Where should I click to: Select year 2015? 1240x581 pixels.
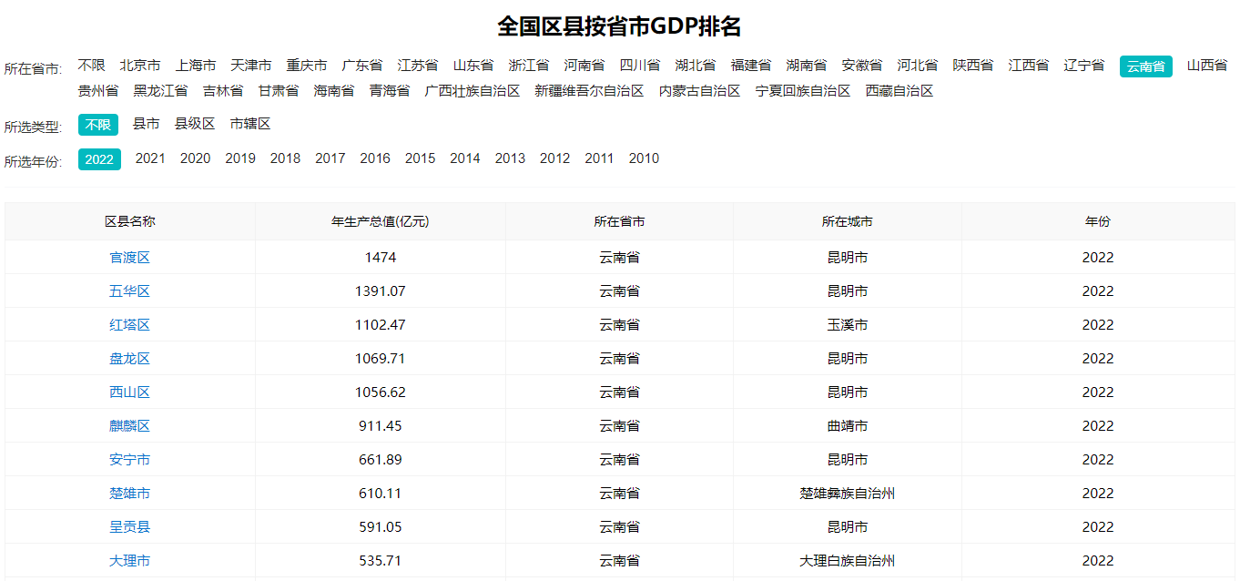pos(420,158)
